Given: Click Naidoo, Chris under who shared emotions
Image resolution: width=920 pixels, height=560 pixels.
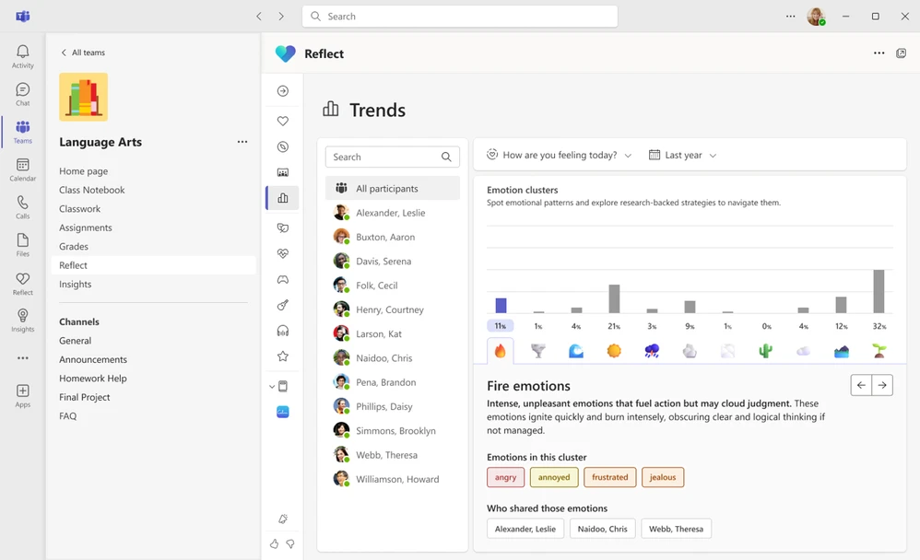Looking at the screenshot, I should point(602,528).
